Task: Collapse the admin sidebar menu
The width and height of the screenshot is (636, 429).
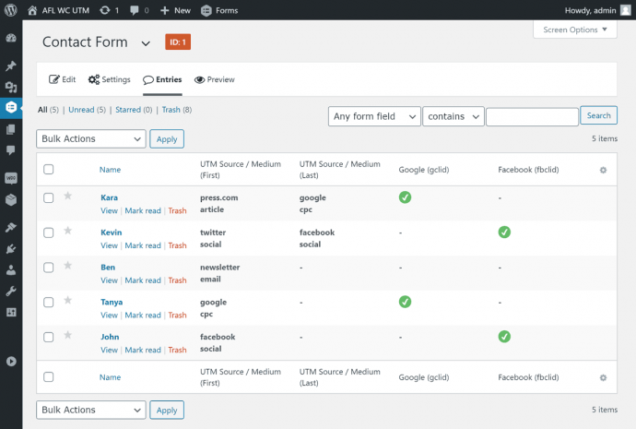Action: click(x=11, y=362)
